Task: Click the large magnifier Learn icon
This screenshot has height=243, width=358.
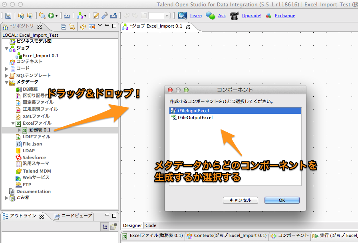Action: click(x=183, y=16)
